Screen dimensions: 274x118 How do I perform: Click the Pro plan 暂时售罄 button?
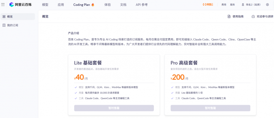point(210,108)
